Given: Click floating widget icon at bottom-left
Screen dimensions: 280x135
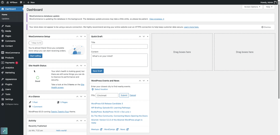Looking at the screenshot, I should coord(4,131).
